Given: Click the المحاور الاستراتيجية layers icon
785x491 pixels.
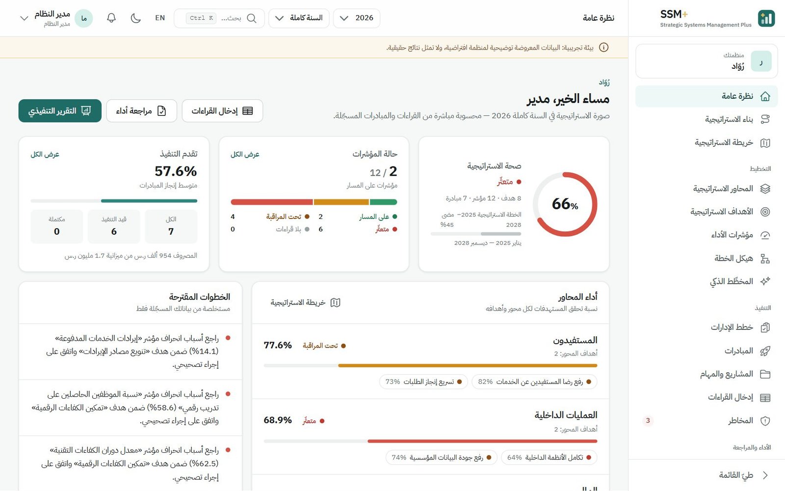Looking at the screenshot, I should point(765,189).
